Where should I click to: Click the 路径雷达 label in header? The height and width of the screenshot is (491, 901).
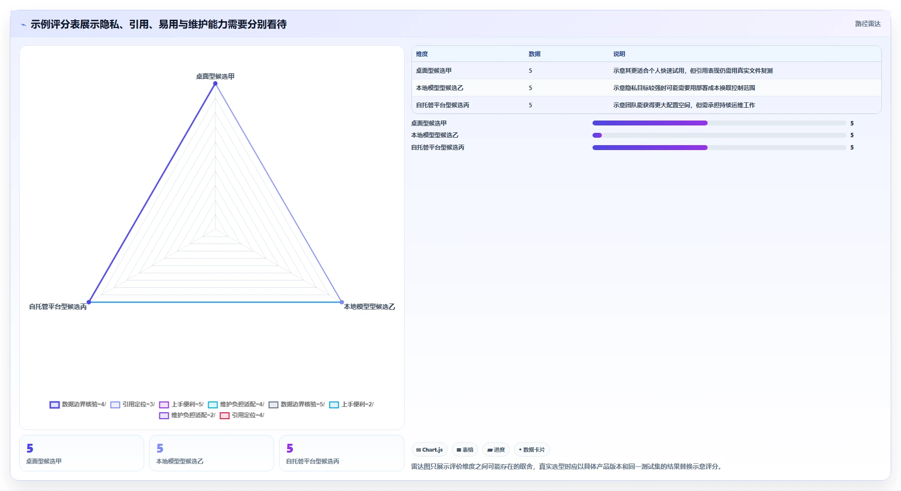[x=868, y=24]
